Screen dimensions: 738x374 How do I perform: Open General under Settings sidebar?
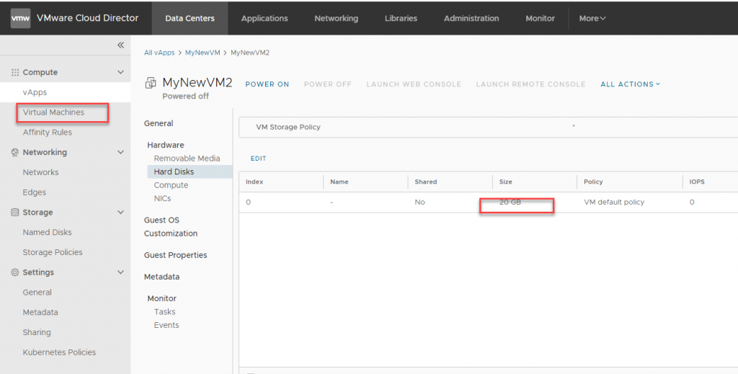point(37,292)
